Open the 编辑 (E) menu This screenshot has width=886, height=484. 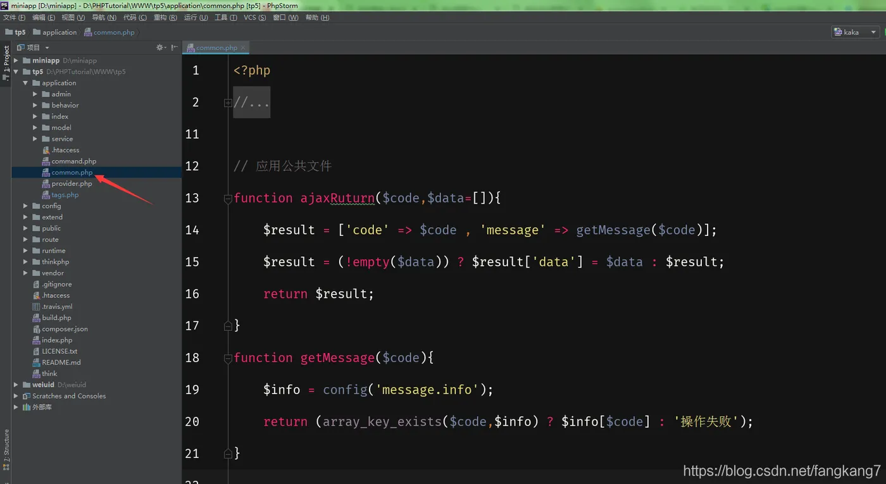pos(44,18)
